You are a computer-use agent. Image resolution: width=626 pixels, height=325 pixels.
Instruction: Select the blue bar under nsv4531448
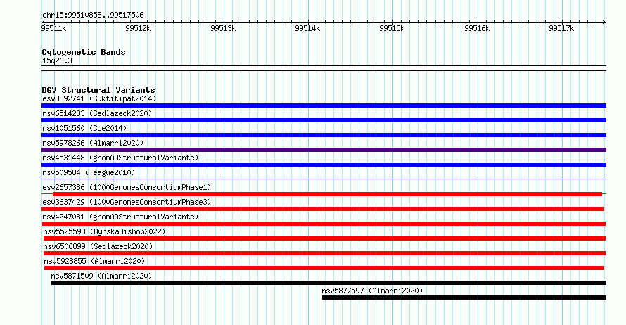tap(324, 165)
